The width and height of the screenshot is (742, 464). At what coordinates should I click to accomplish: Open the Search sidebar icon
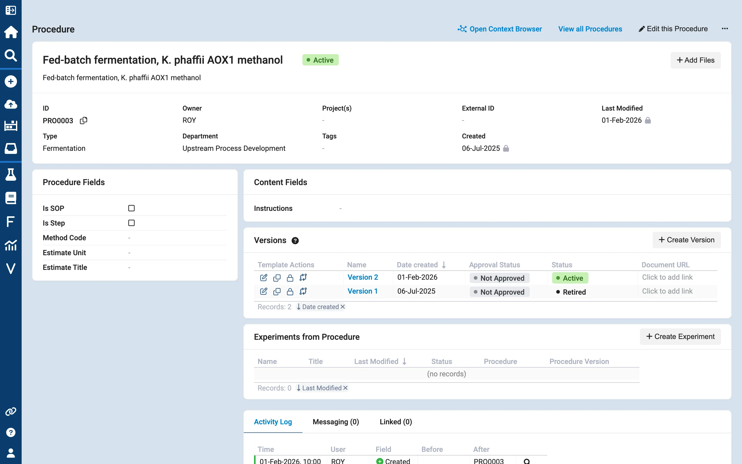point(11,55)
